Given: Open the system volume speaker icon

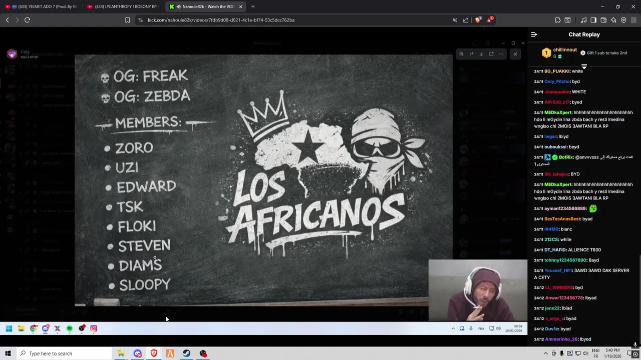Looking at the screenshot, I should tap(585, 353).
